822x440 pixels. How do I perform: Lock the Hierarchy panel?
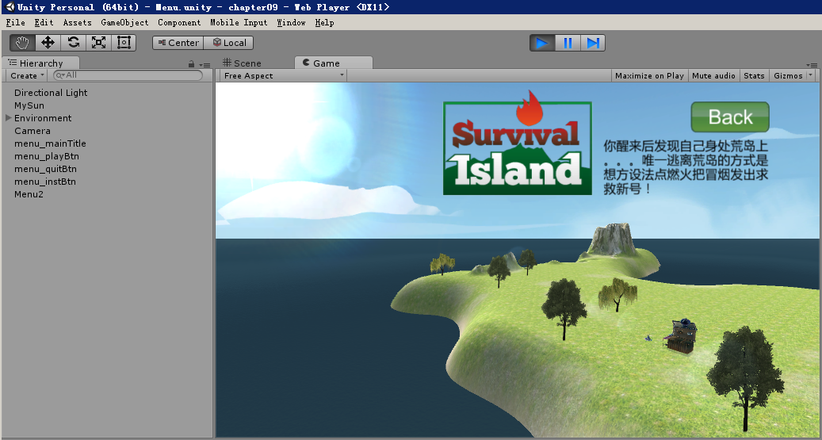[191, 64]
